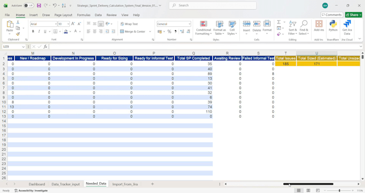The image size is (365, 193).
Task: Open the font size 10 dropdown
Action: click(x=68, y=24)
